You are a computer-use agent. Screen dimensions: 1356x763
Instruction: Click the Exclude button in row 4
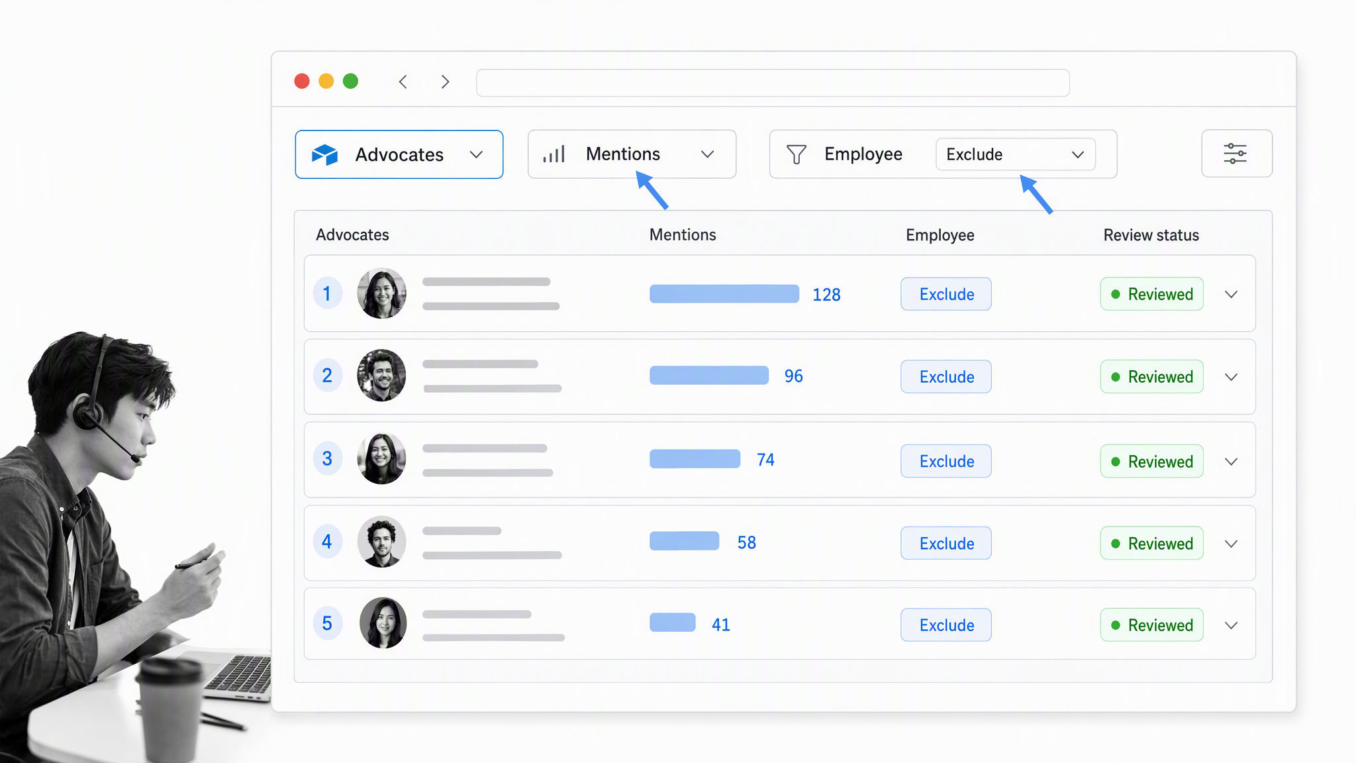click(x=946, y=543)
